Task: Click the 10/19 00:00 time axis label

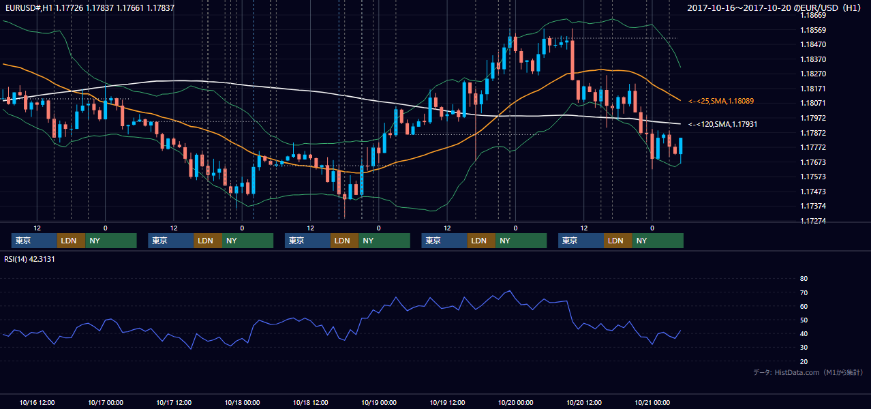Action: [x=379, y=402]
